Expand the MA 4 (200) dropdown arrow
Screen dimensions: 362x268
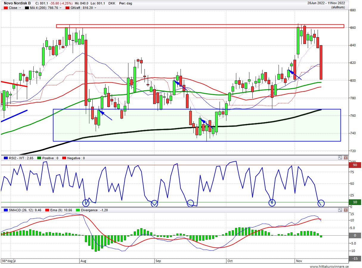60,8
